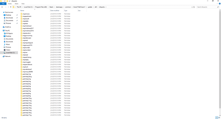Image resolution: width=221 pixels, height=119 pixels.
Task: Select the mpassault folder icon
Action: tap(21, 19)
